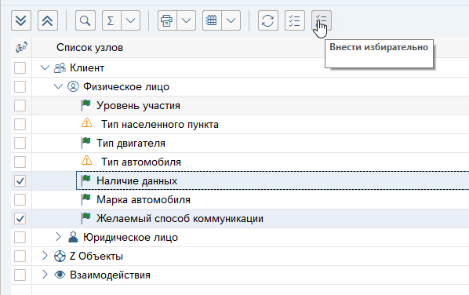Screen dimensions: 469x295
Task: Click the person icon of Юридическое лицо
Action: pyautogui.click(x=73, y=237)
